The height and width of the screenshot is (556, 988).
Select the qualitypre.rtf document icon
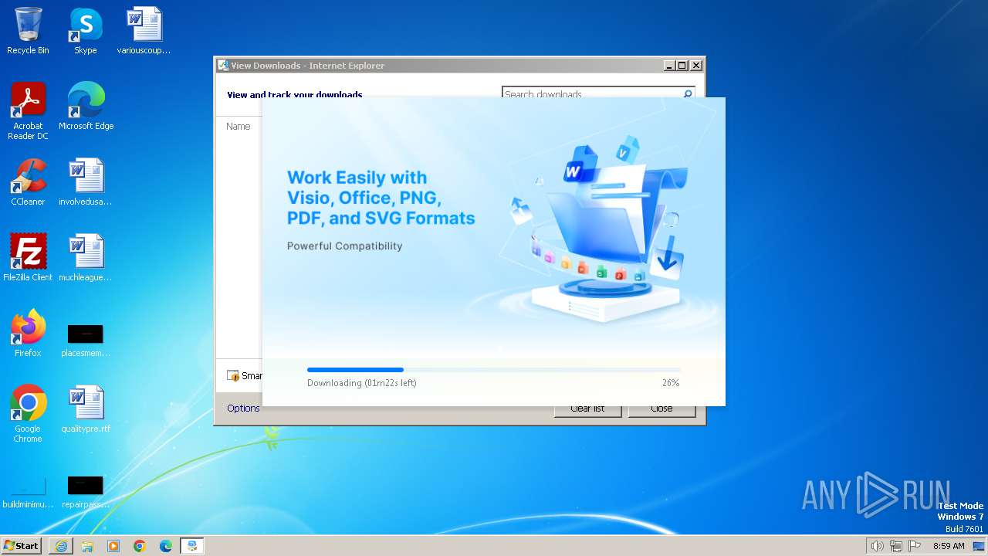pyautogui.click(x=86, y=409)
